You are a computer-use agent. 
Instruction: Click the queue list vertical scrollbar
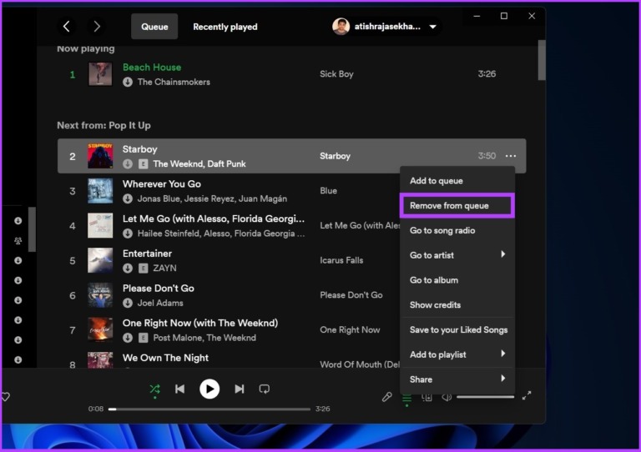pos(542,60)
